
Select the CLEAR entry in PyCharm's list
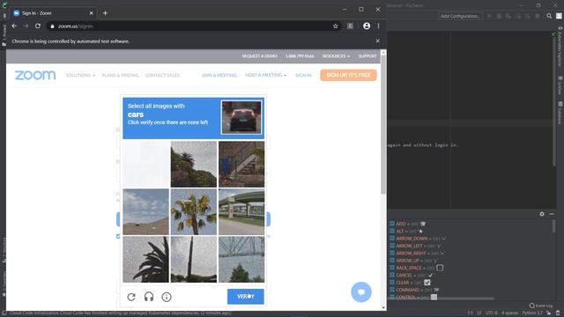(410, 283)
